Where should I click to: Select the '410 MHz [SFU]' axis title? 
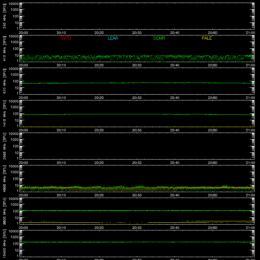coord(4,48)
